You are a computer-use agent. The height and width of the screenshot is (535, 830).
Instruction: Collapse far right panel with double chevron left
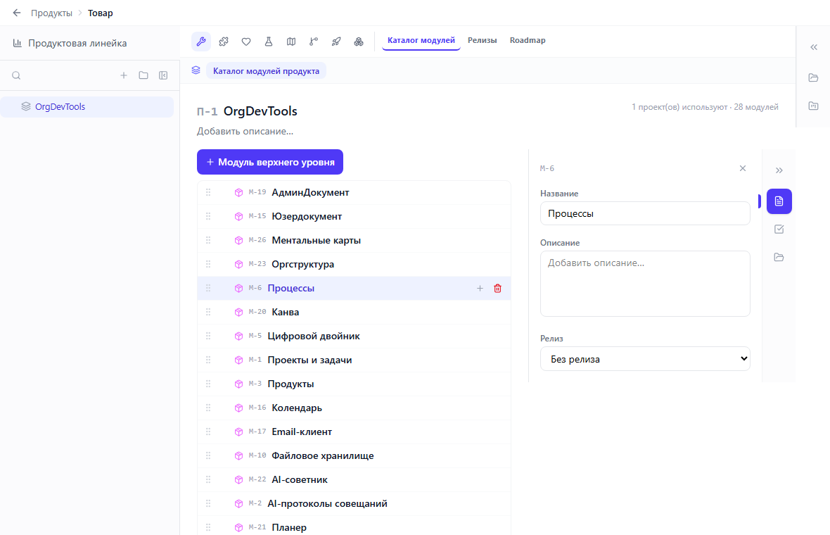point(814,47)
